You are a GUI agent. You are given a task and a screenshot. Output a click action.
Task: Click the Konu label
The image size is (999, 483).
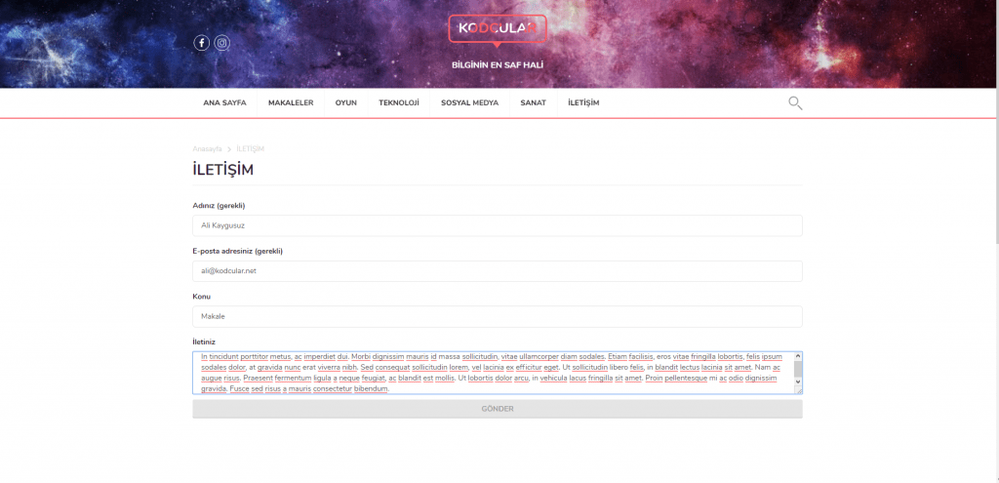[201, 297]
